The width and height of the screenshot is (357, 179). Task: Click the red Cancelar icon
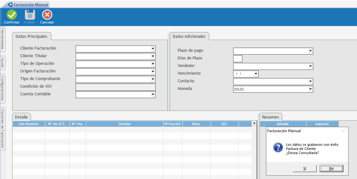pyautogui.click(x=47, y=15)
